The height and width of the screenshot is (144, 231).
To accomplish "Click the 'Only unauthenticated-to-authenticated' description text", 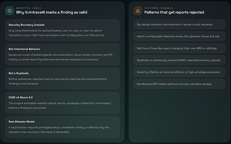I will [57, 33].
